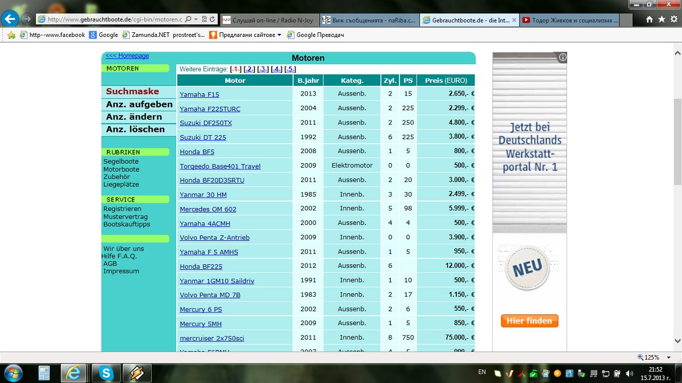
Task: Click the refresh page icon
Action: [x=213, y=19]
